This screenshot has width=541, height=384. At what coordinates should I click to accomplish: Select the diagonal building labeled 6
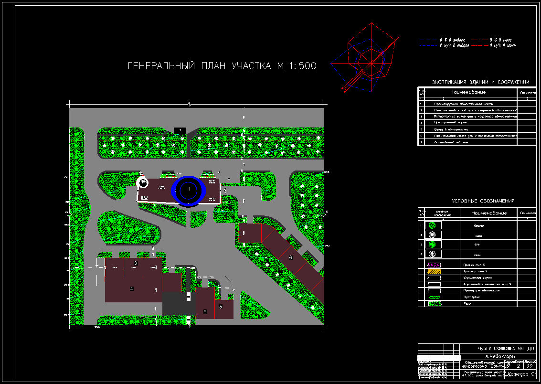290,258
